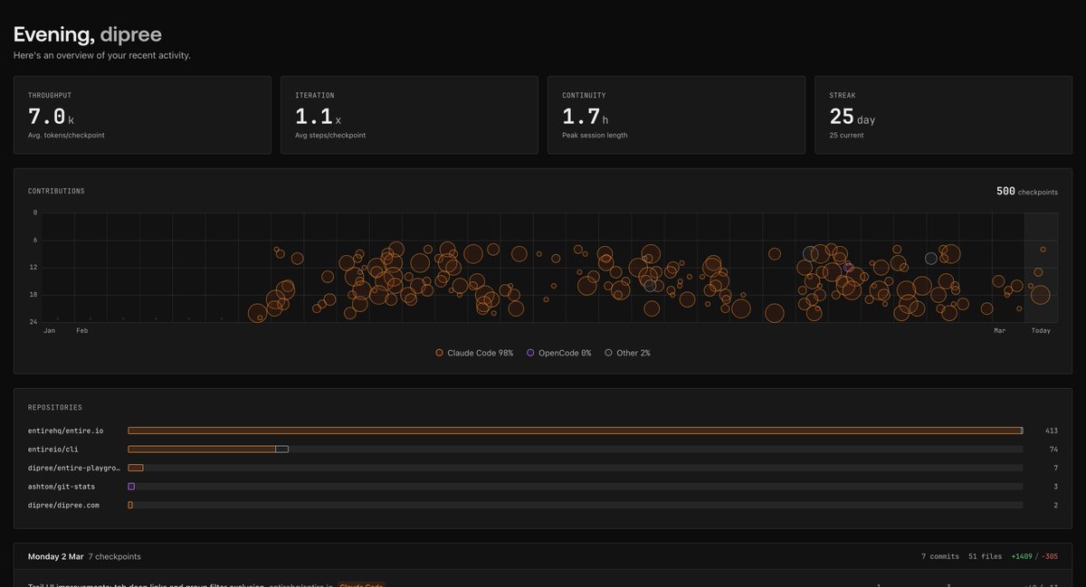Click the purple bar marker for ashtom/git-stats
This screenshot has height=587, width=1086.
pos(131,487)
